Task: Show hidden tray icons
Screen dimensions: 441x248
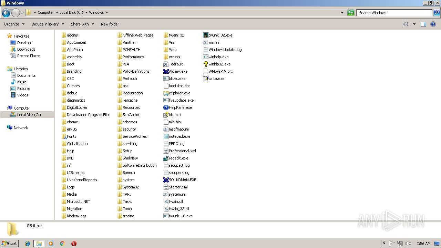Action: (x=384, y=244)
